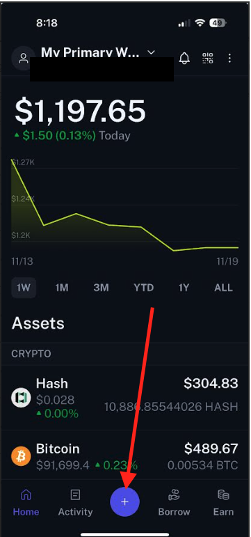Tap the blue plus action button

pos(125,501)
